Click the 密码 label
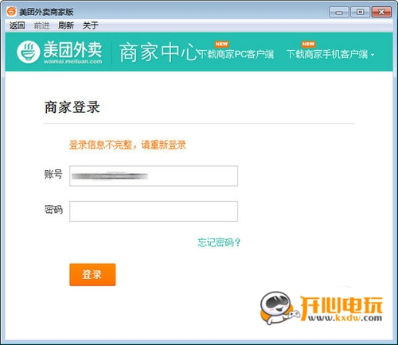398x345 pixels. pyautogui.click(x=53, y=210)
